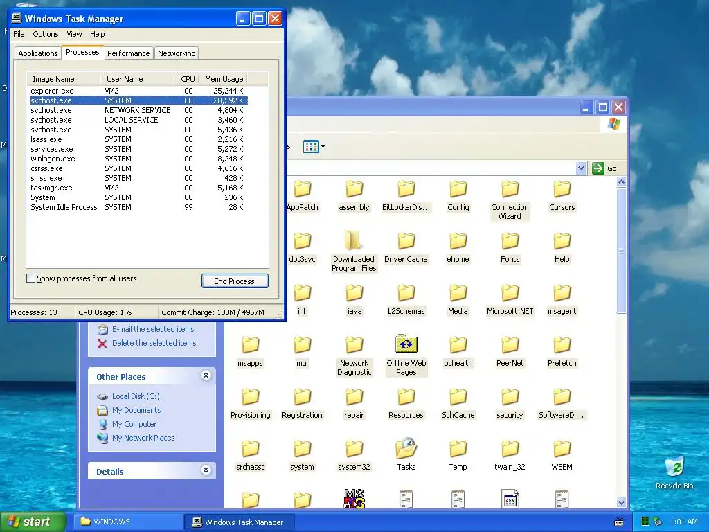Image resolution: width=709 pixels, height=532 pixels.
Task: Open the Start menu
Action: coord(32,522)
